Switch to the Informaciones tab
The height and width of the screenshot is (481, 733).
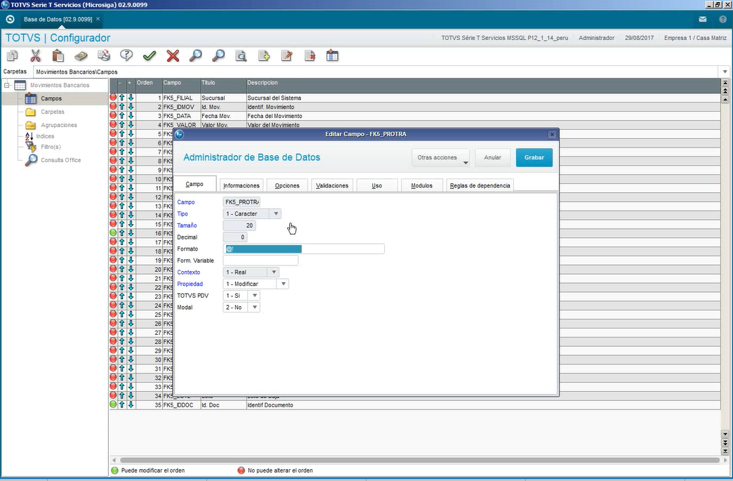[242, 185]
